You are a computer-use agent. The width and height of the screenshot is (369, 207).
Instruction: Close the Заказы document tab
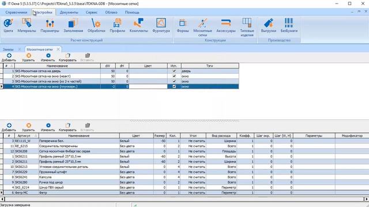(20, 49)
